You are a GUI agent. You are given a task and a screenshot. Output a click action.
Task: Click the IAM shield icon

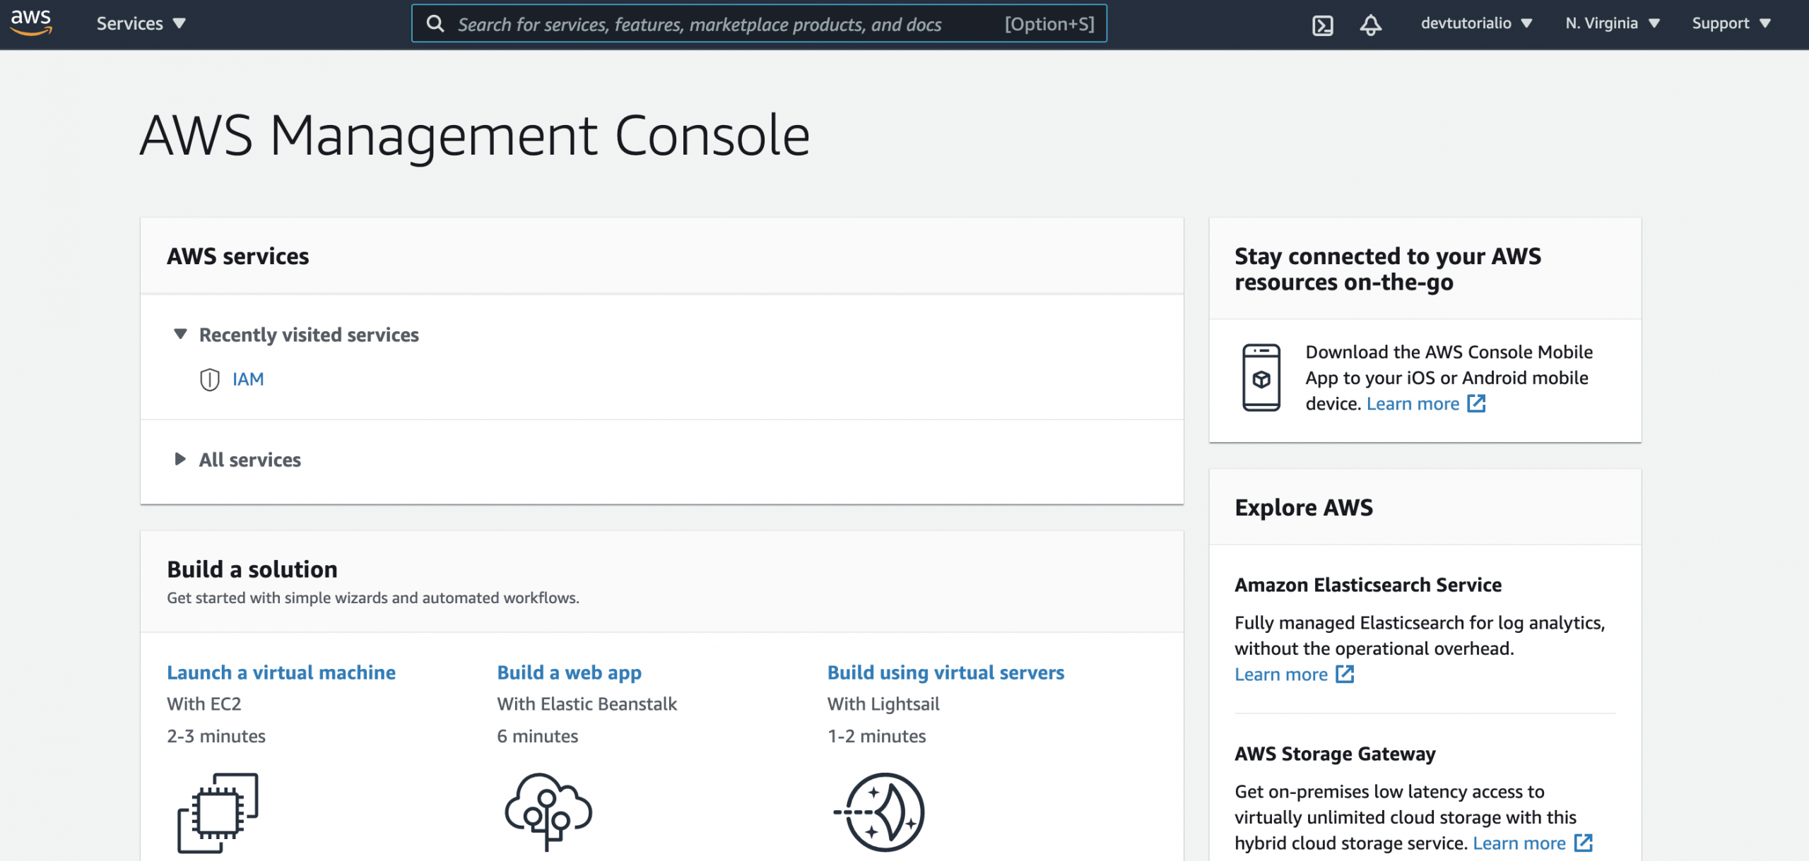209,379
